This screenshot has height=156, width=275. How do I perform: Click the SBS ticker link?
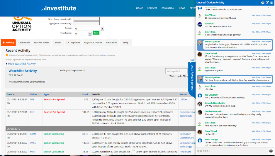tap(32, 99)
